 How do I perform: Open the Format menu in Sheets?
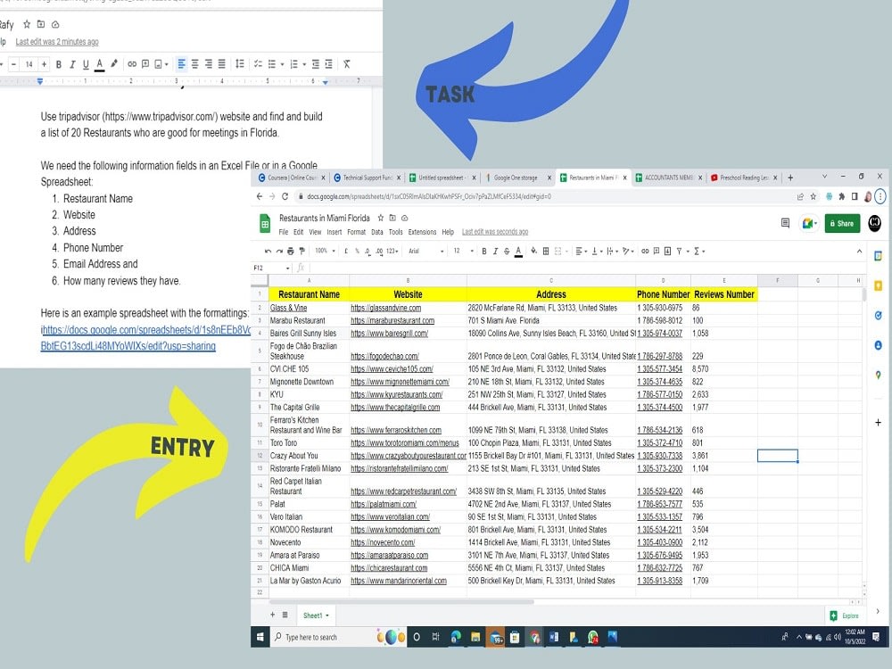pos(357,232)
